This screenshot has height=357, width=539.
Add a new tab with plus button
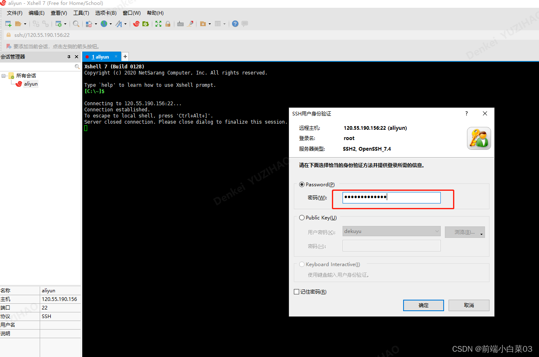(125, 56)
